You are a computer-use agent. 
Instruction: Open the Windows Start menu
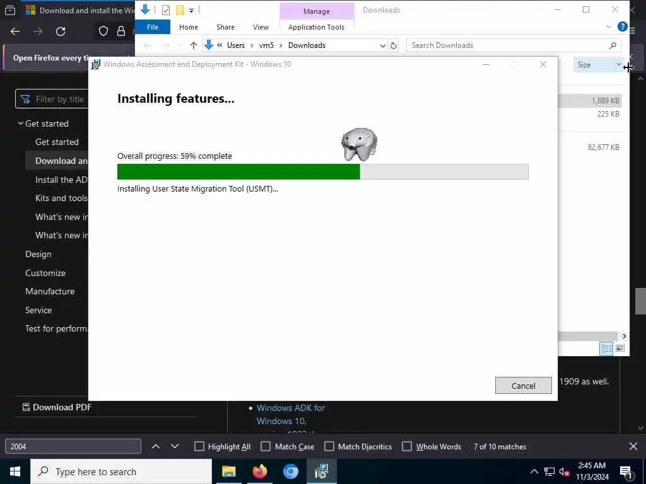[x=15, y=471]
